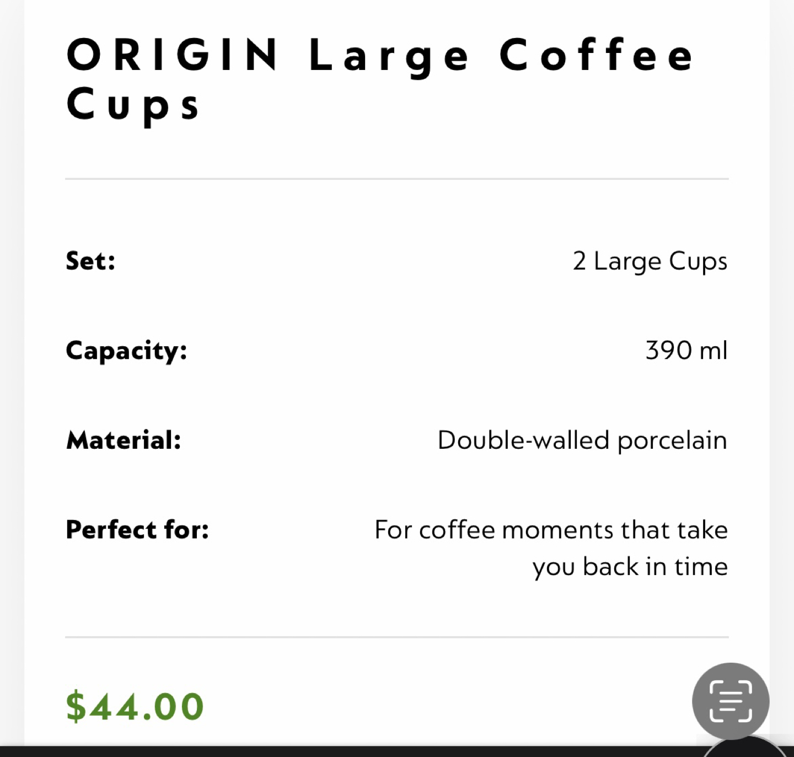
Task: Select the 390 ml capacity value
Action: click(686, 350)
